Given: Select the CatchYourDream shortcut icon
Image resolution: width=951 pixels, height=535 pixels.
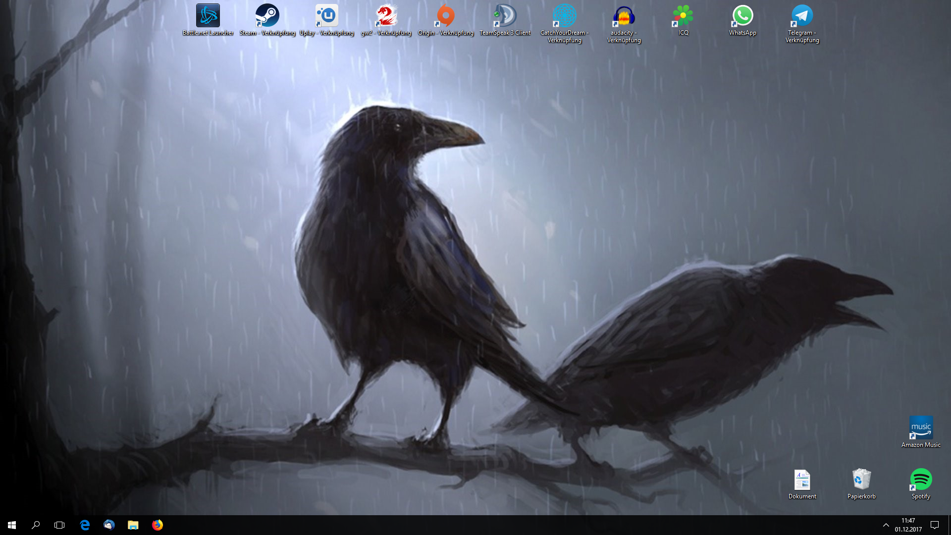Looking at the screenshot, I should tap(564, 15).
